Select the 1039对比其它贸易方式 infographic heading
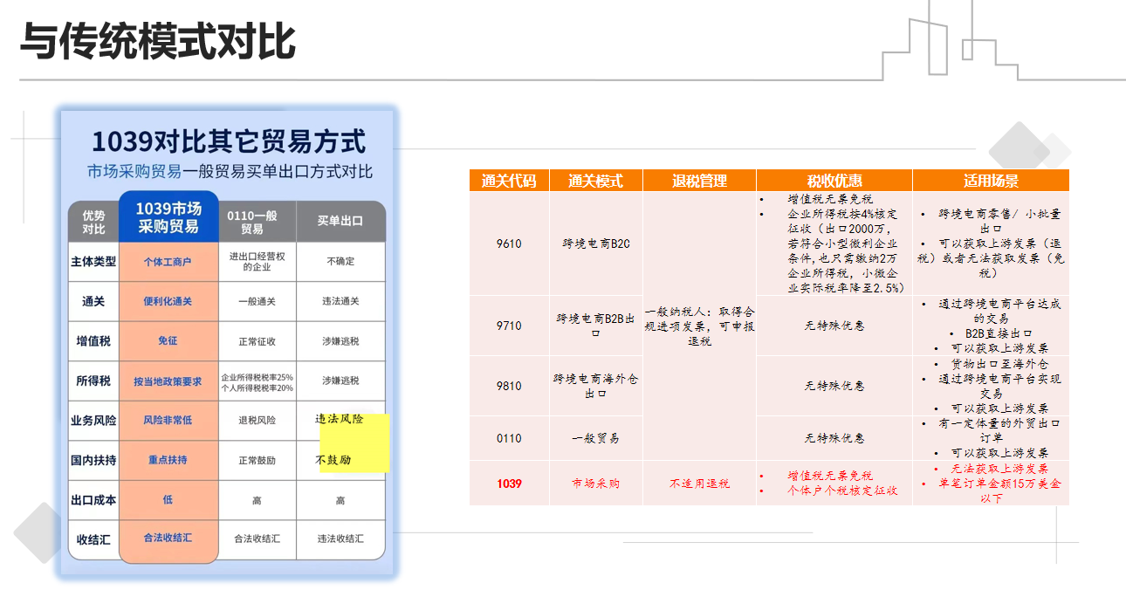1126x590 pixels. 229,141
